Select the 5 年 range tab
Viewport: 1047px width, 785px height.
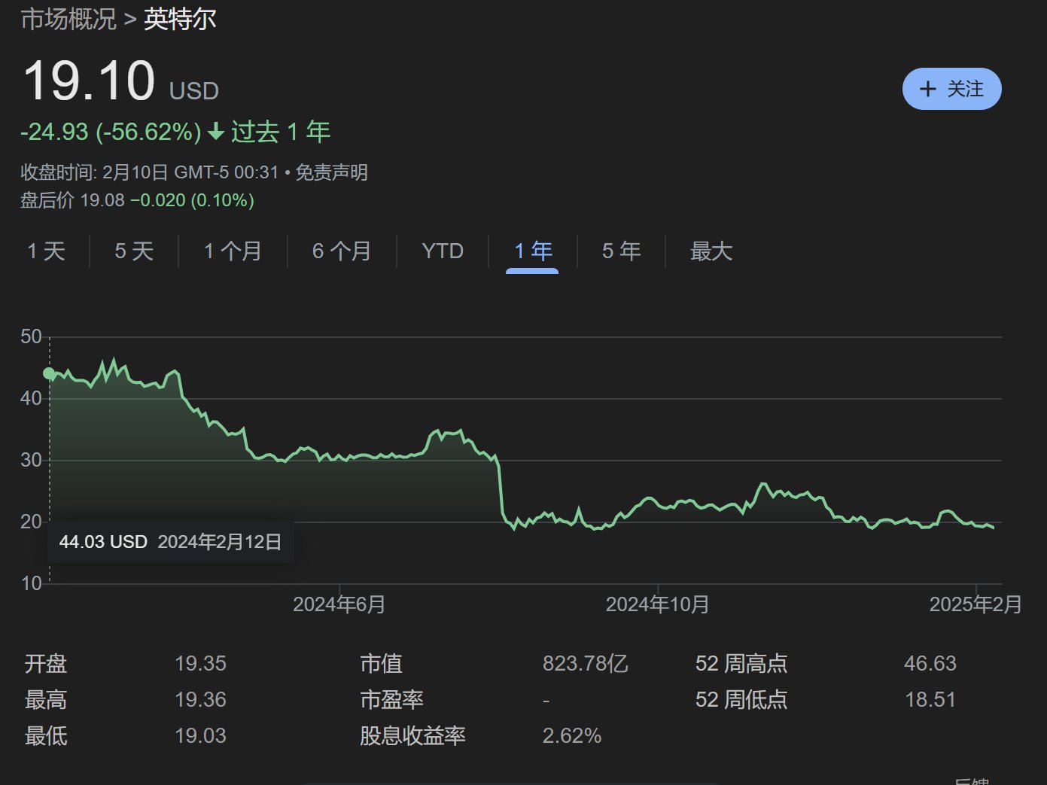(621, 251)
